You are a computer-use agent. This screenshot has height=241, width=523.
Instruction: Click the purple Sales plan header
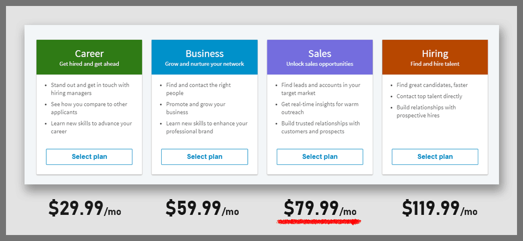pyautogui.click(x=320, y=57)
